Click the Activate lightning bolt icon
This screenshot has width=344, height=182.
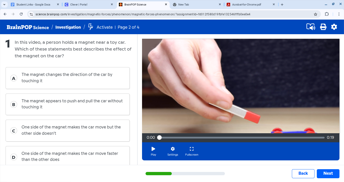[90, 26]
